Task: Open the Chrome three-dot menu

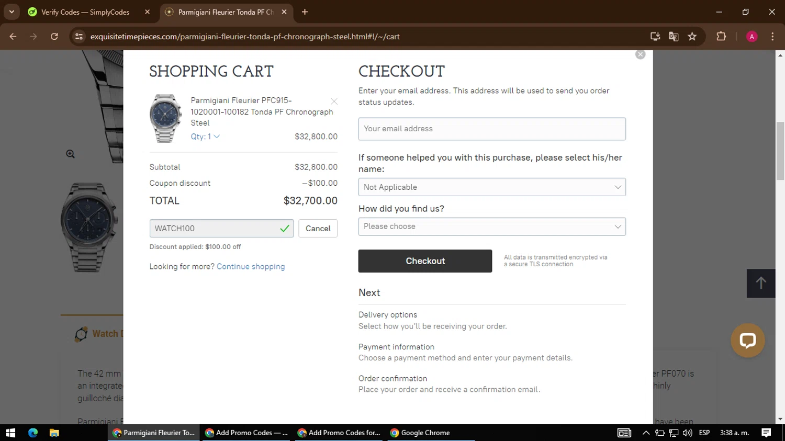Action: 772,37
